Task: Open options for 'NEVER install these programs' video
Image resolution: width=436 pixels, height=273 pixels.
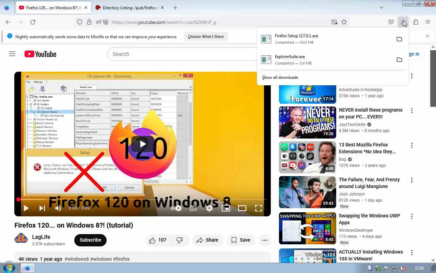Action: tap(412, 111)
